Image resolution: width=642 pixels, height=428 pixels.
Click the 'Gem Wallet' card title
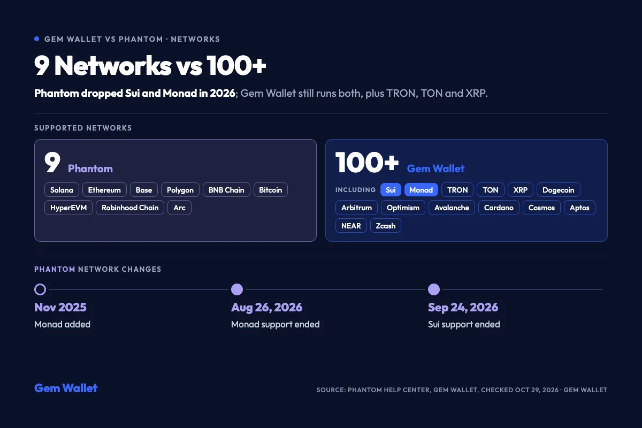[x=436, y=169]
